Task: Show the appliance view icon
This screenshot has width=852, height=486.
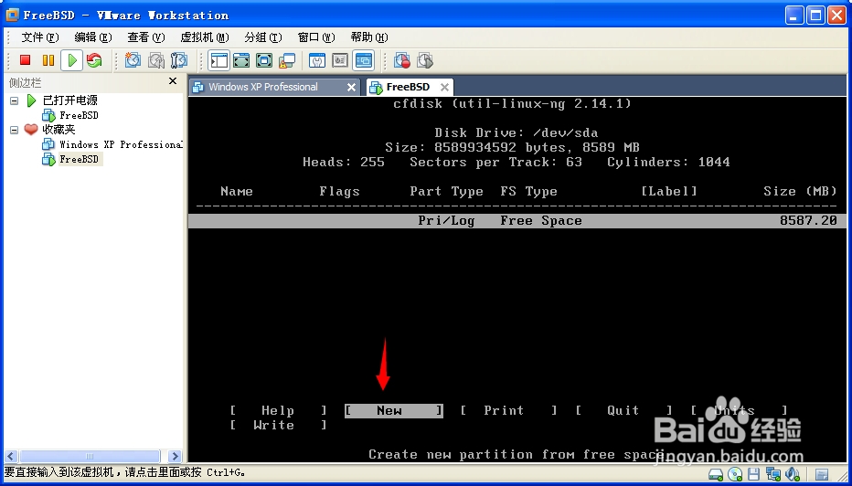Action: pyautogui.click(x=340, y=60)
